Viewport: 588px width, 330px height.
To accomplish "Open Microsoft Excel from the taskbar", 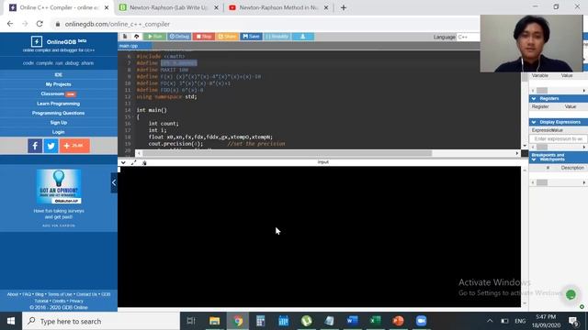I will (x=375, y=321).
